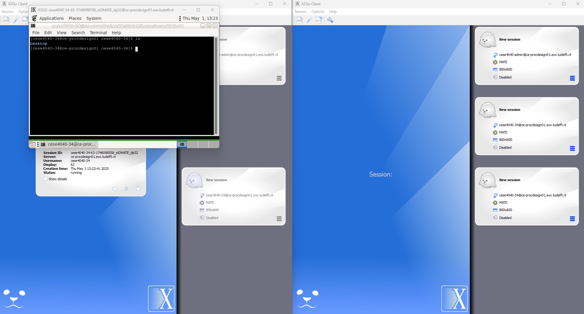This screenshot has width=584, height=314.
Task: Open gray hamburger menu on left window's cese4040-34 card
Action: [279, 219]
